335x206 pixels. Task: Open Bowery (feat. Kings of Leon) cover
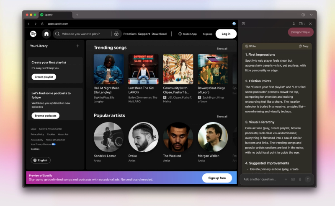pyautogui.click(x=213, y=69)
